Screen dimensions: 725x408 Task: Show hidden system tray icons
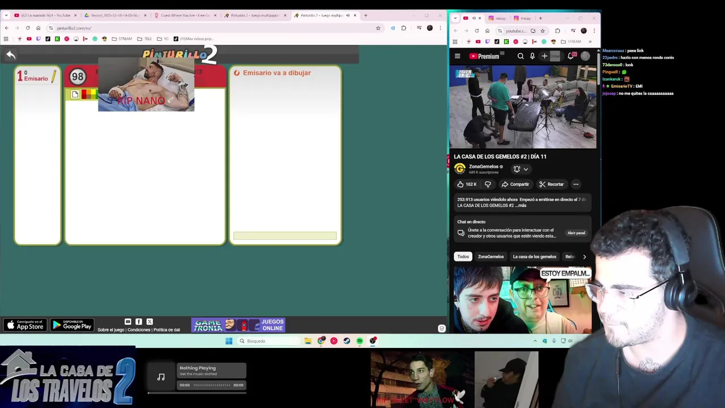(535, 341)
